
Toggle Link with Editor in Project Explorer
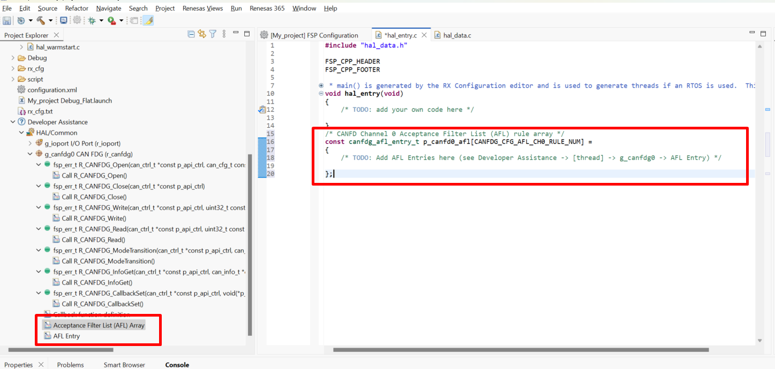(202, 34)
